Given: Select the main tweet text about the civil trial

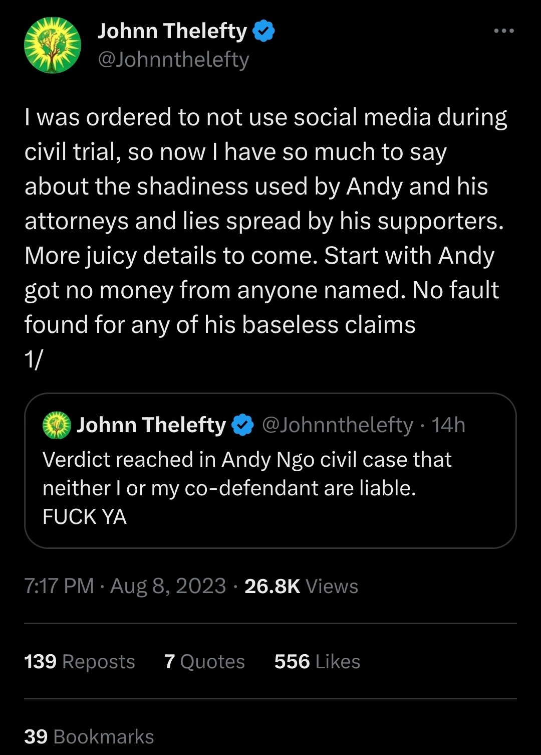Looking at the screenshot, I should (x=265, y=221).
